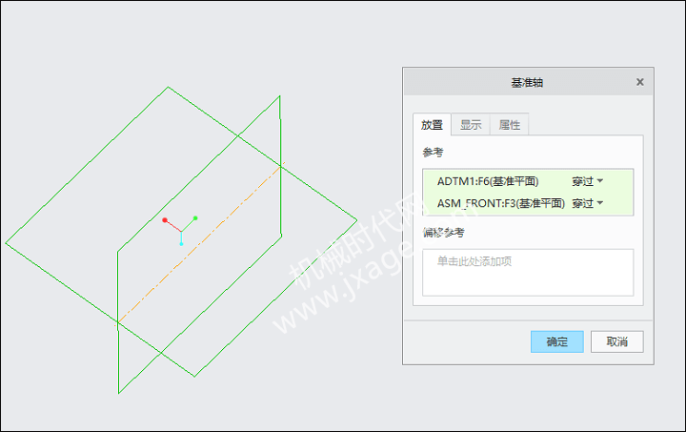Click the 基准轴 dialog title bar
This screenshot has height=432, width=686.
527,82
